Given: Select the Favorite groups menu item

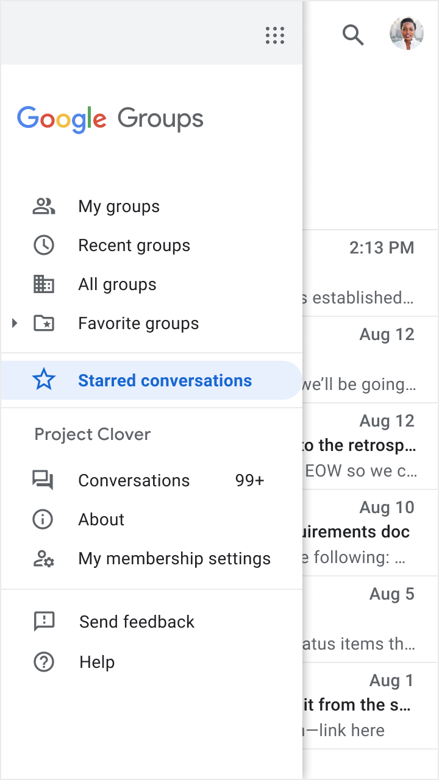Looking at the screenshot, I should [x=138, y=324].
